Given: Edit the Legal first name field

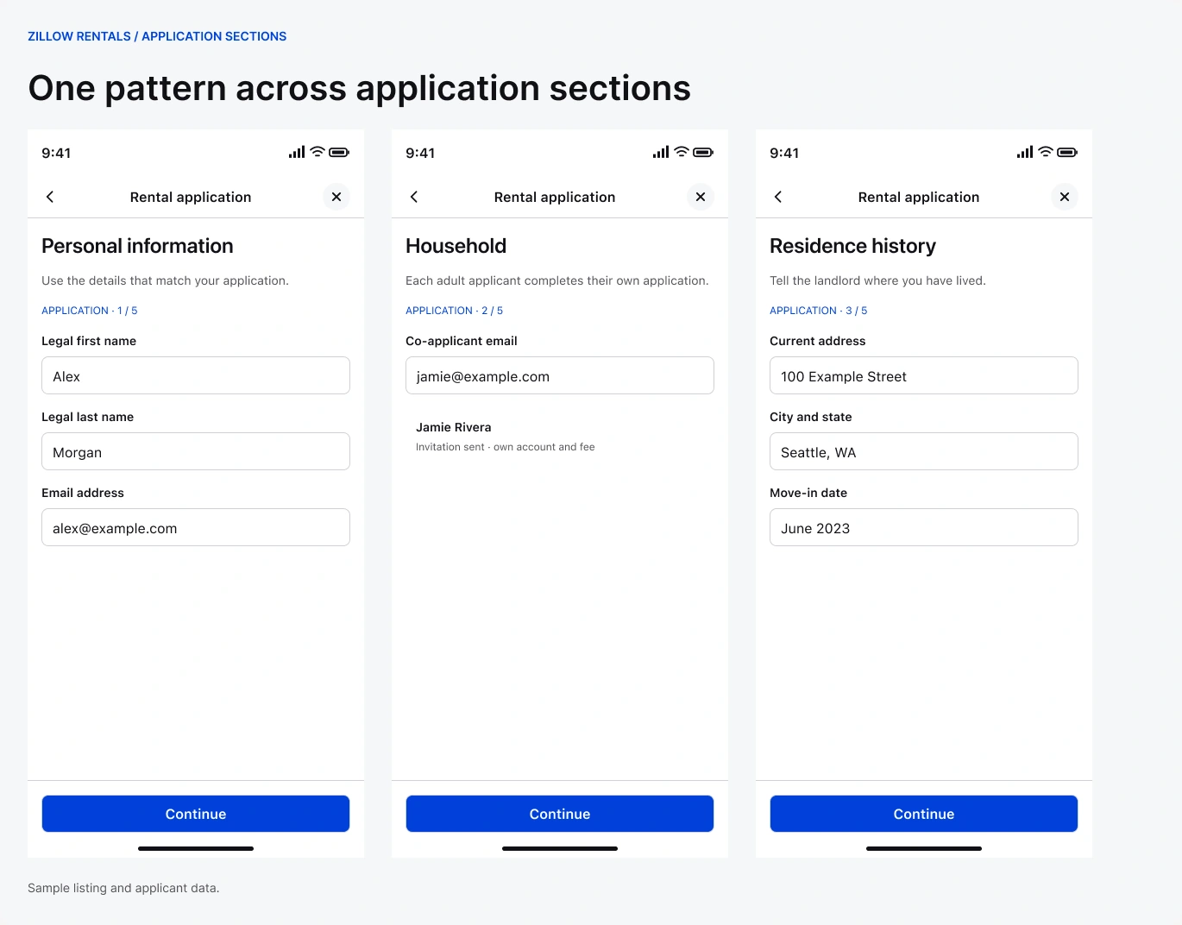Looking at the screenshot, I should pos(196,375).
